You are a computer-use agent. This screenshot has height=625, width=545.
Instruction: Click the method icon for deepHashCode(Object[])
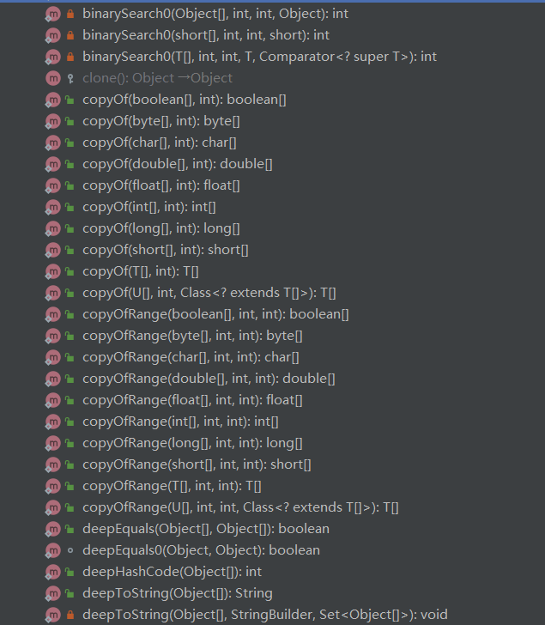coord(52,572)
